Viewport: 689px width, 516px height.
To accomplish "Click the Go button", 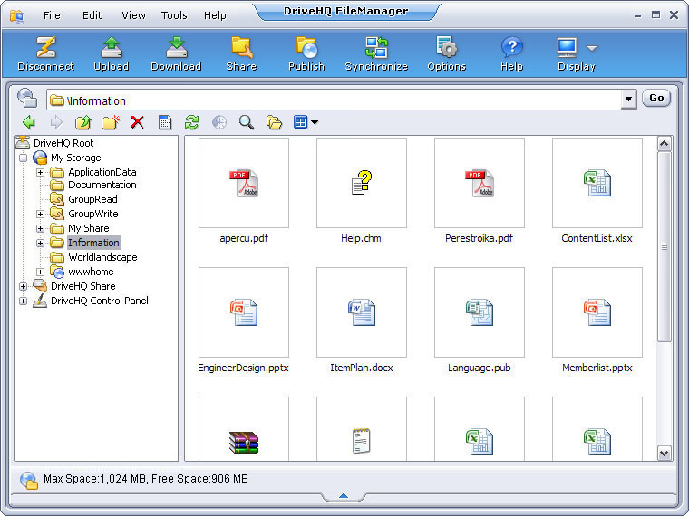I will [656, 99].
